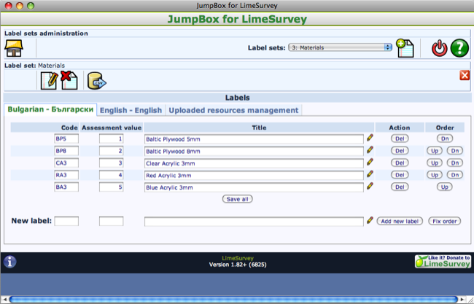Switch to the Bulgarian language tab
Screen dimensions: 474x304
tap(50, 109)
